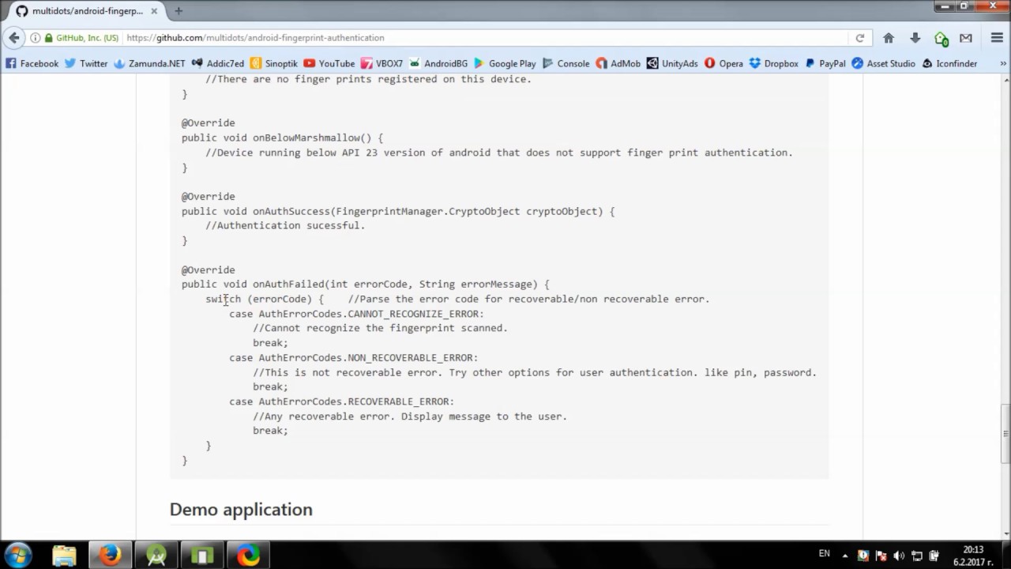Click the RECOVERABLE_ERROR case line
The height and width of the screenshot is (569, 1011).
(x=341, y=401)
